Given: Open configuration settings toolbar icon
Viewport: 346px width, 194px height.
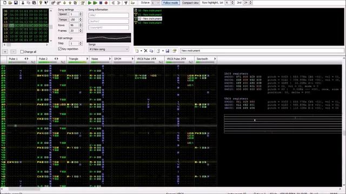Looking at the screenshot, I should click(126, 3).
